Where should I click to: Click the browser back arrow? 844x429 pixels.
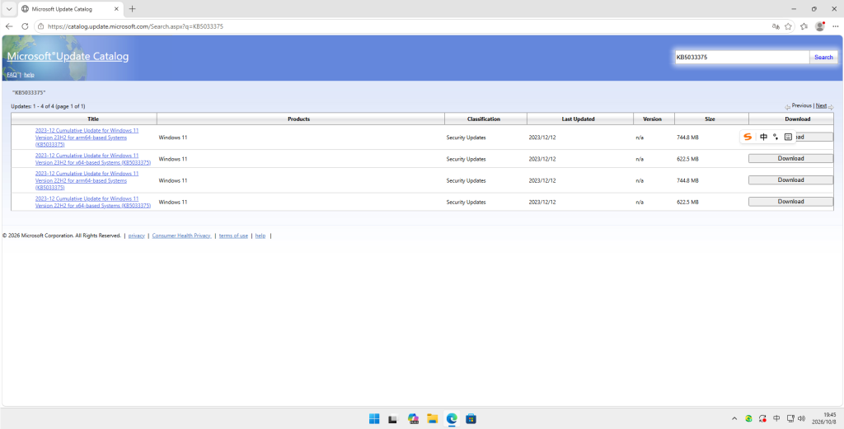(9, 26)
